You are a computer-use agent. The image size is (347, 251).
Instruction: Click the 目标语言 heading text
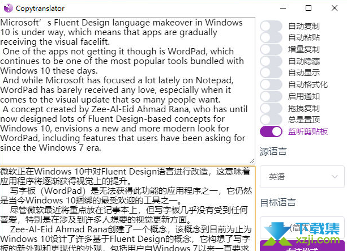pos(278,202)
